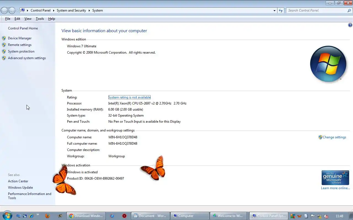This screenshot has width=353, height=220.
Task: Click Show desktop strip at taskbar end
Action: point(351,216)
